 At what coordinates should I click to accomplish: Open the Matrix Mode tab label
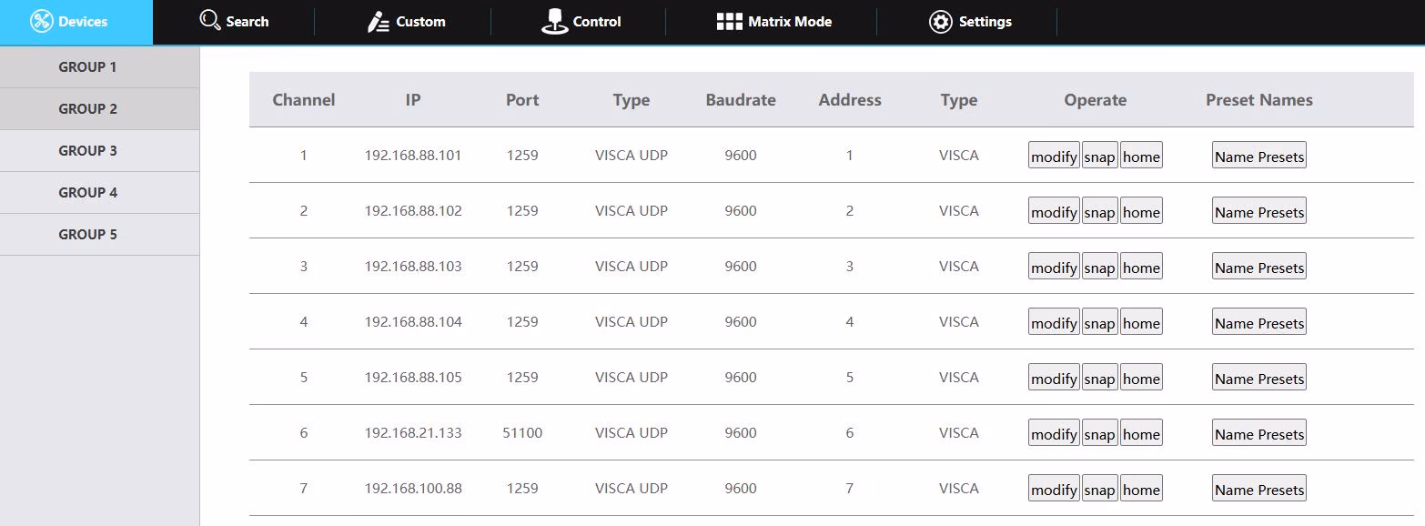(790, 22)
